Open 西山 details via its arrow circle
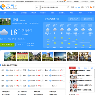 [x=42, y=75]
